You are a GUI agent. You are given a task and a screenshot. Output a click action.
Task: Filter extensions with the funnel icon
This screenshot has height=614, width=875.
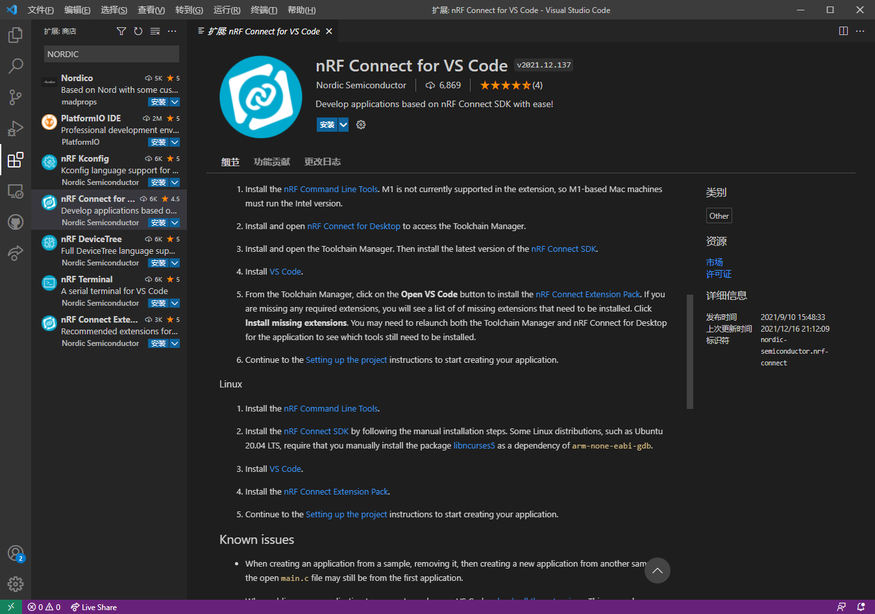(x=121, y=31)
